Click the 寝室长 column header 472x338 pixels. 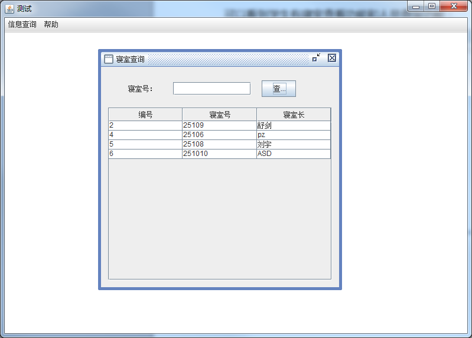[294, 115]
